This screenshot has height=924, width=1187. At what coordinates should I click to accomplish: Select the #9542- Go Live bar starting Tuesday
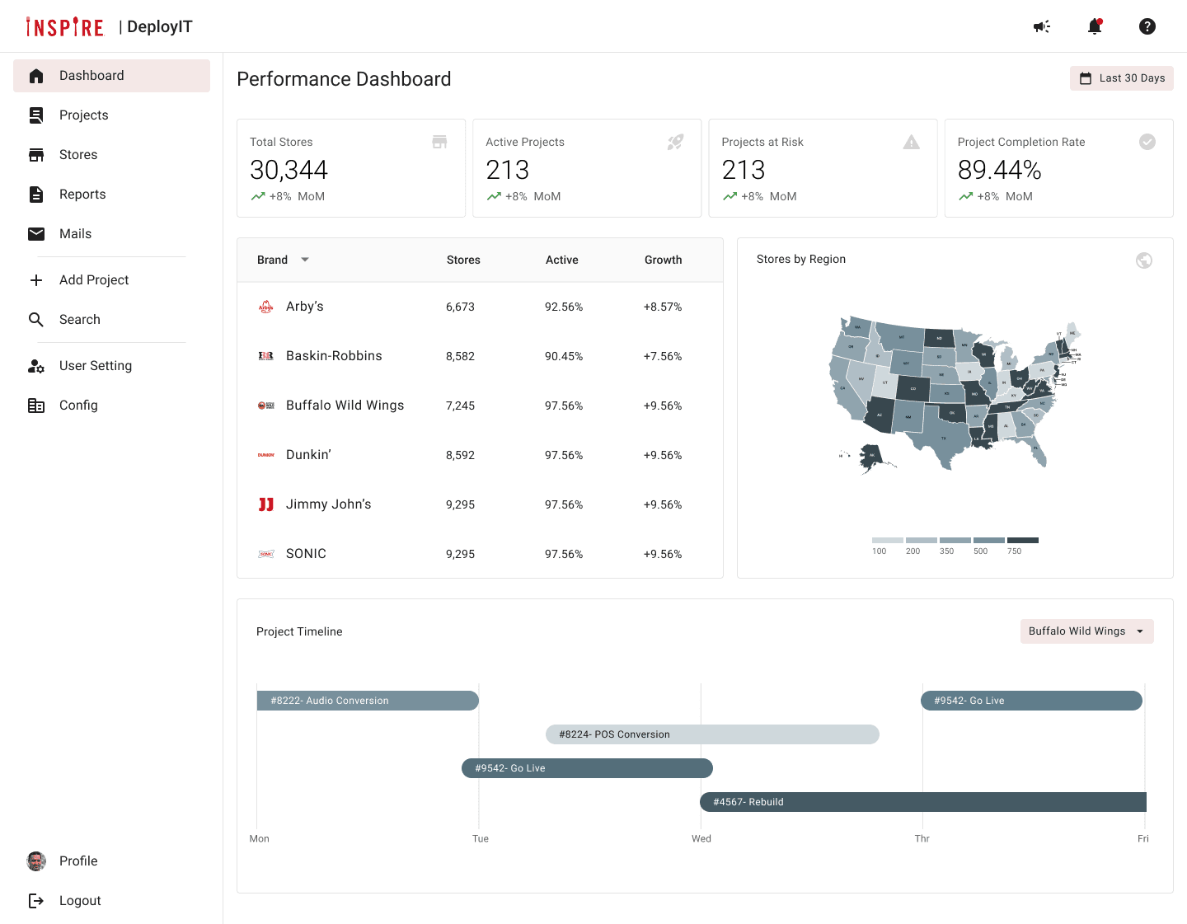click(x=587, y=768)
